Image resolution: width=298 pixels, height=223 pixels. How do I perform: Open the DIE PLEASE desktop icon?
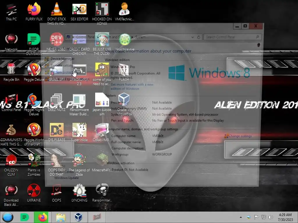[57, 132]
